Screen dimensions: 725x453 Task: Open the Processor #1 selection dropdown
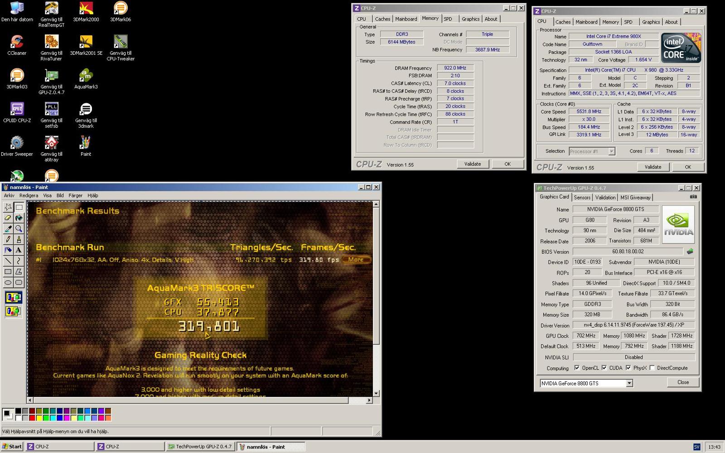tap(611, 151)
